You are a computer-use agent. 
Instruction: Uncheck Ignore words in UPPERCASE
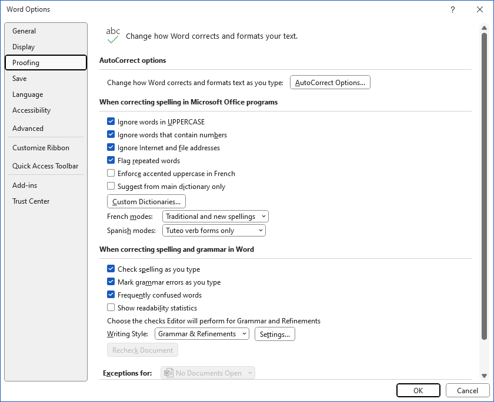coord(111,121)
